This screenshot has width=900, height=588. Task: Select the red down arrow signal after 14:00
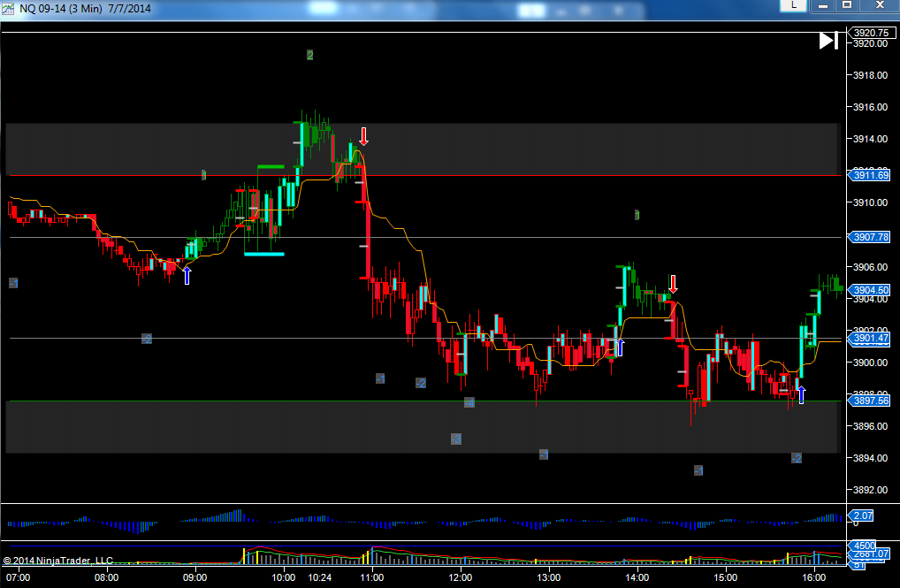click(673, 284)
